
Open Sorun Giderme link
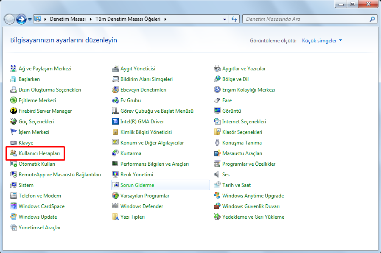click(137, 185)
